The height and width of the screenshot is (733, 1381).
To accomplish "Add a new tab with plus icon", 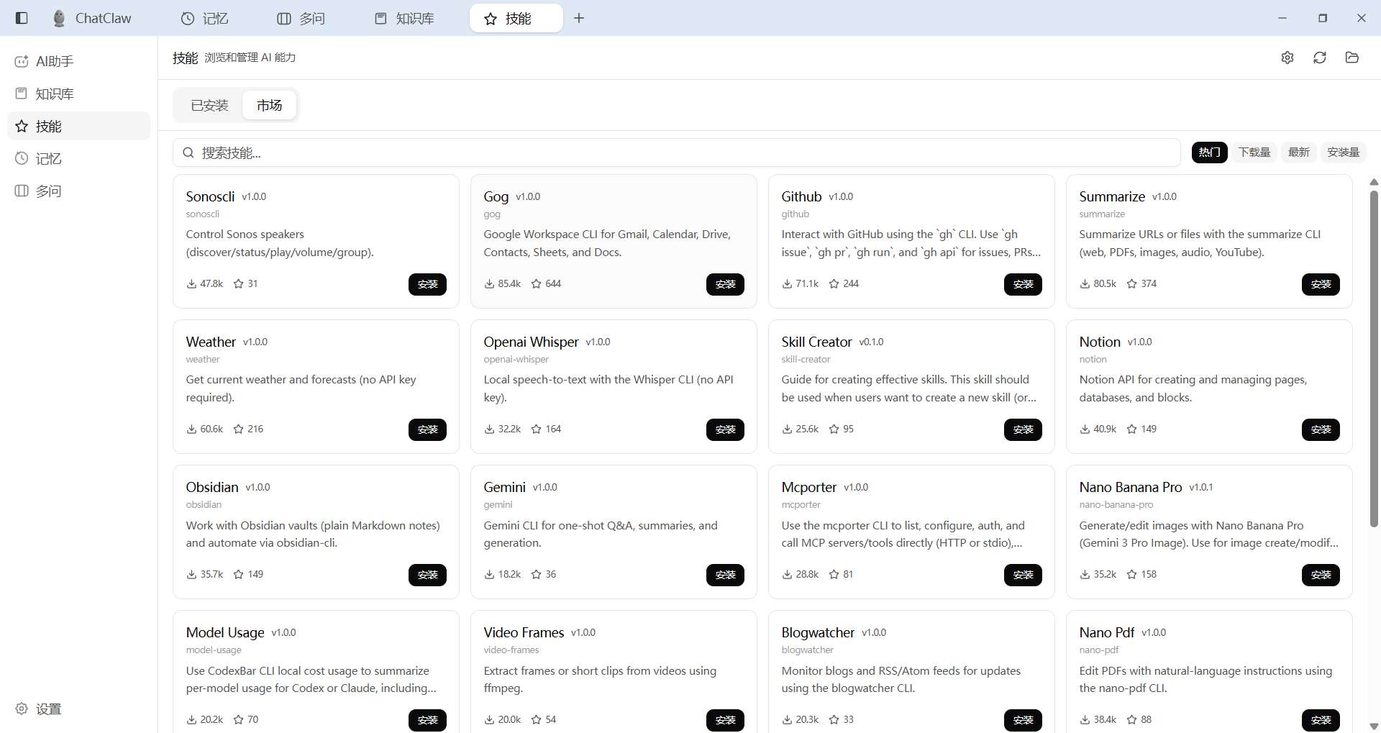I will pos(579,18).
